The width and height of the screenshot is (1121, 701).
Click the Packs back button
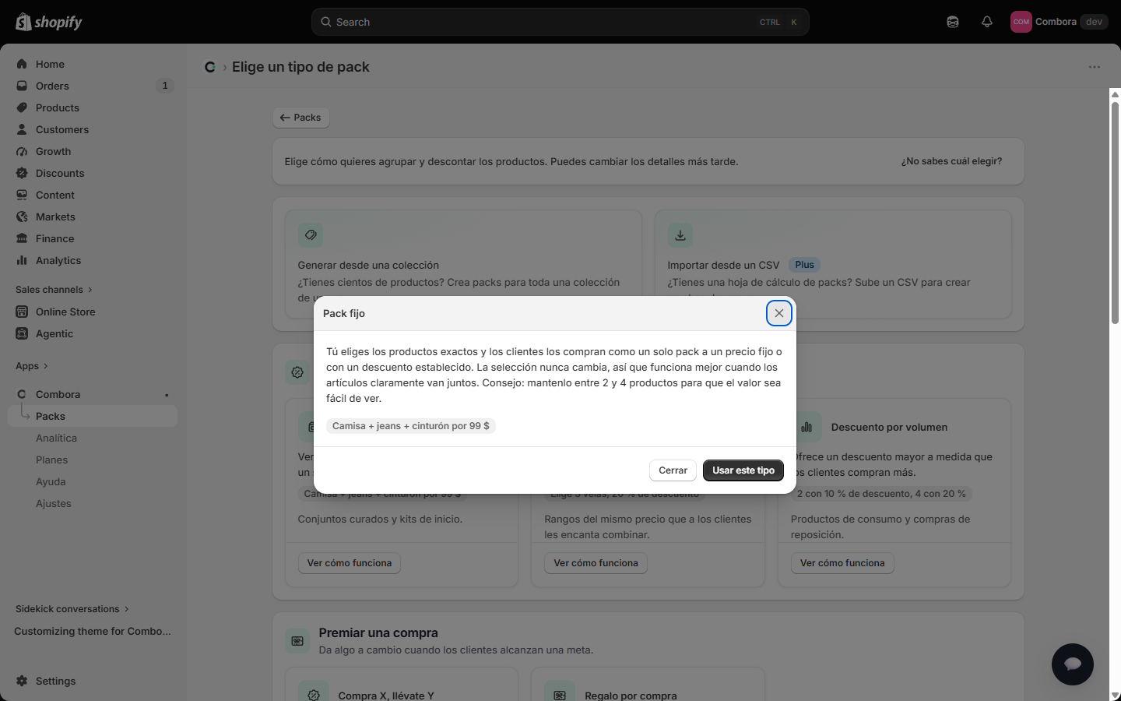[300, 118]
